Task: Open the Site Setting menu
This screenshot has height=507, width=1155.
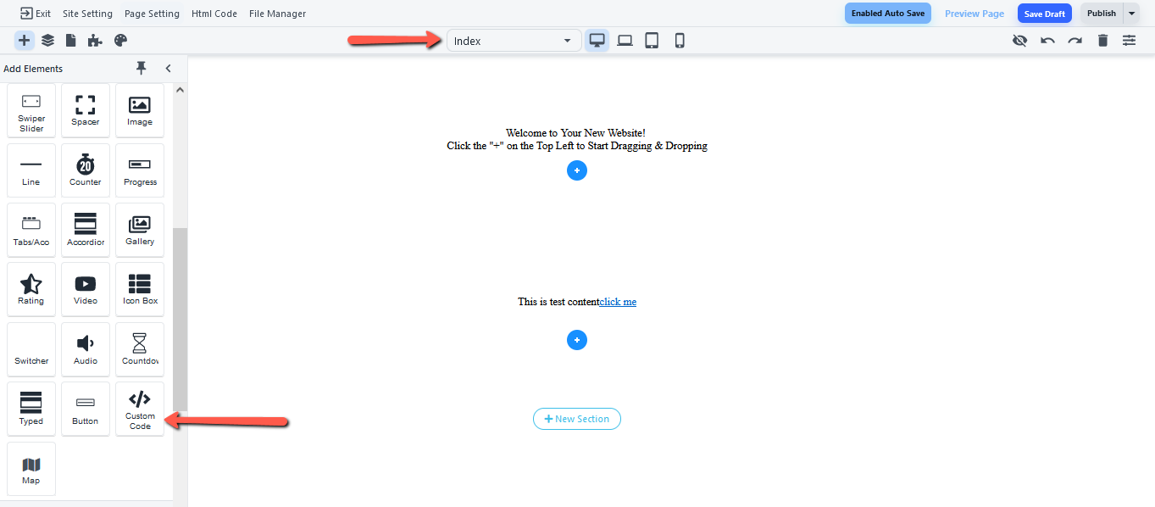Action: pyautogui.click(x=87, y=14)
